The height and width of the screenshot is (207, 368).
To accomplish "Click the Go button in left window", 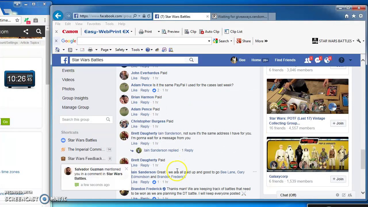I will (x=5, y=122).
